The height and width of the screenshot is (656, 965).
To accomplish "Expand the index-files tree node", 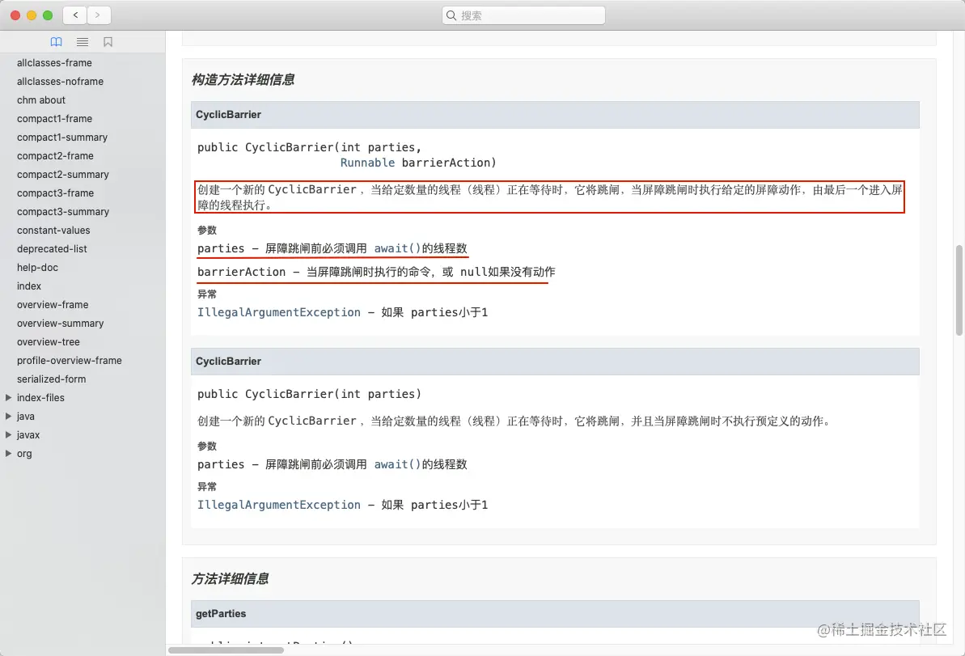I will tap(9, 397).
